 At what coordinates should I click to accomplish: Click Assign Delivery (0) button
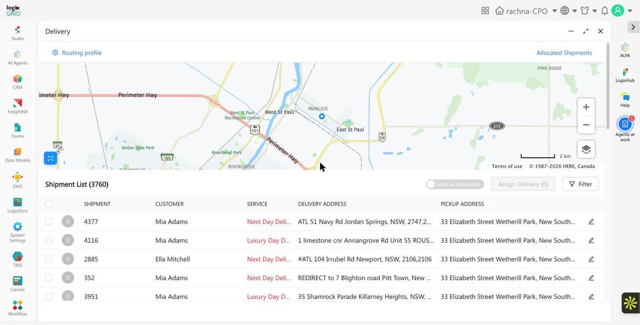523,185
